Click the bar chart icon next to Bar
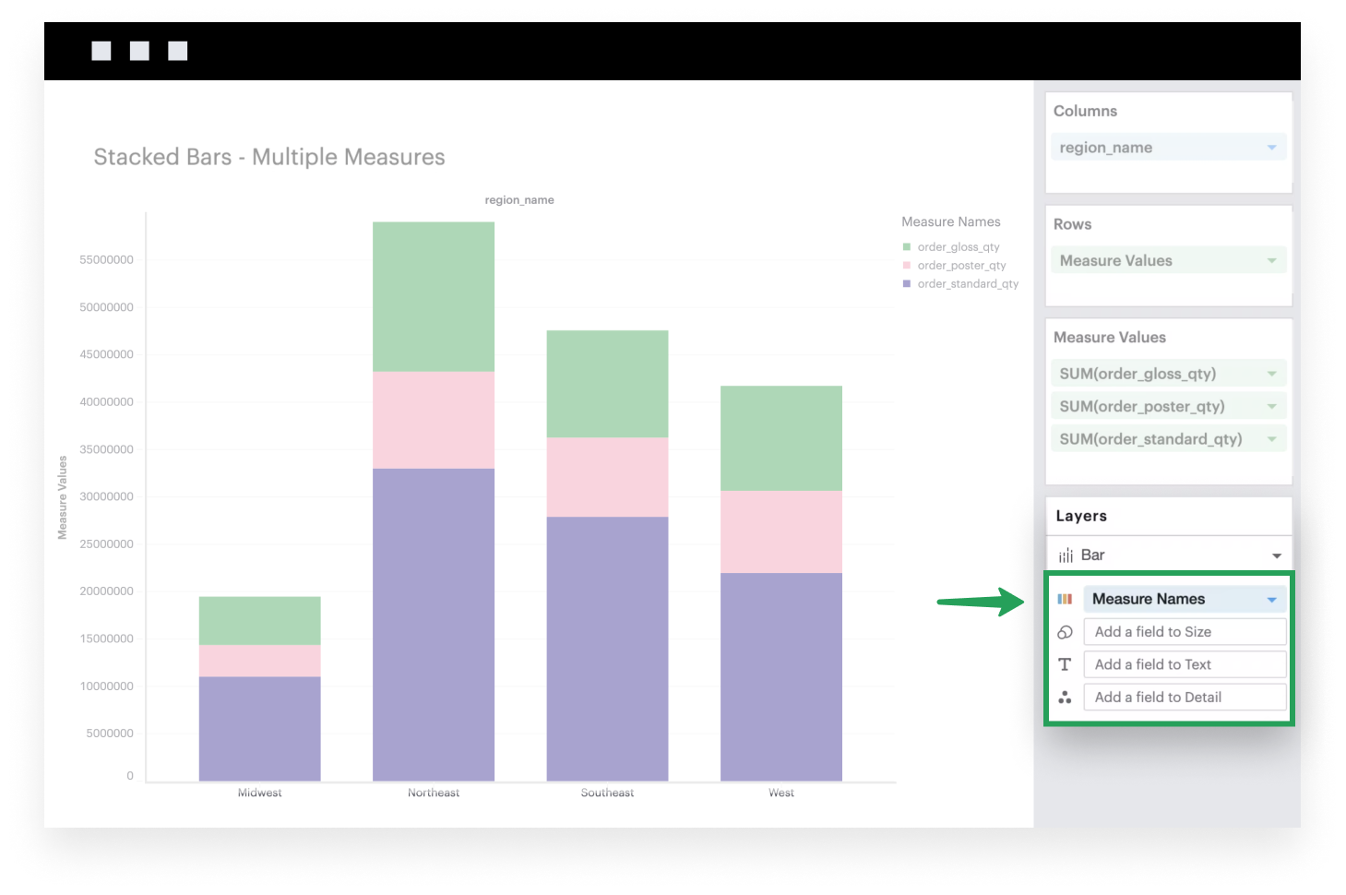The height and width of the screenshot is (895, 1346). tap(1066, 555)
